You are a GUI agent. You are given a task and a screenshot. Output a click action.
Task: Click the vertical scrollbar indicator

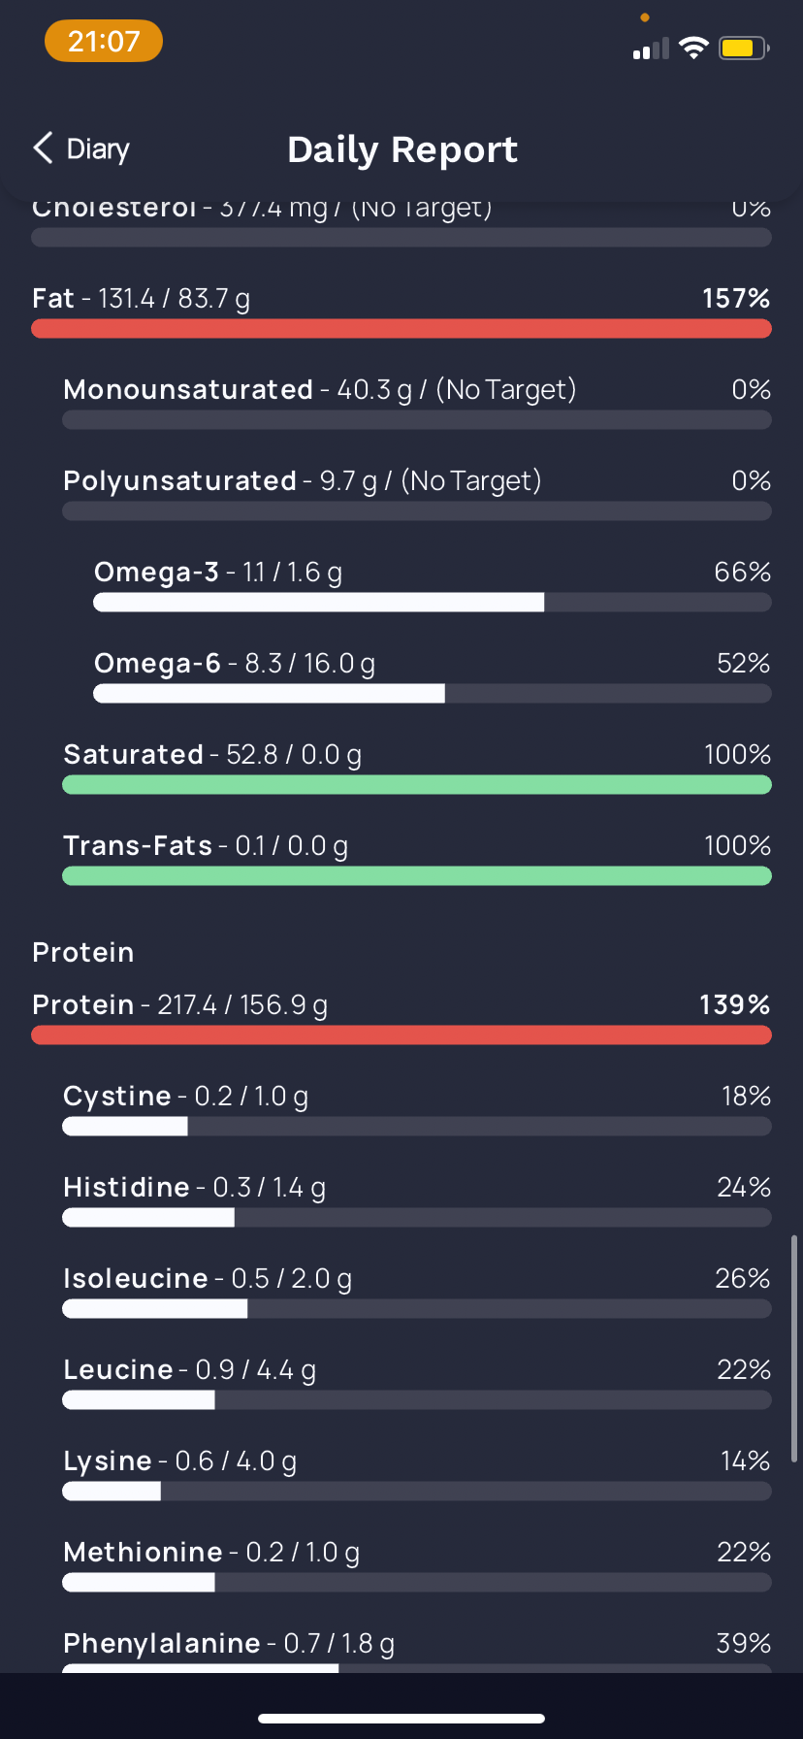click(794, 1349)
